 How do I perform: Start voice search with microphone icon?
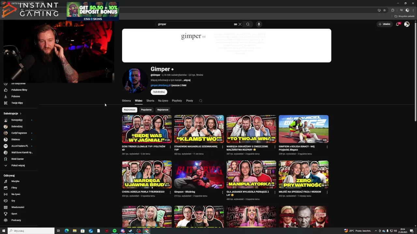pyautogui.click(x=259, y=24)
